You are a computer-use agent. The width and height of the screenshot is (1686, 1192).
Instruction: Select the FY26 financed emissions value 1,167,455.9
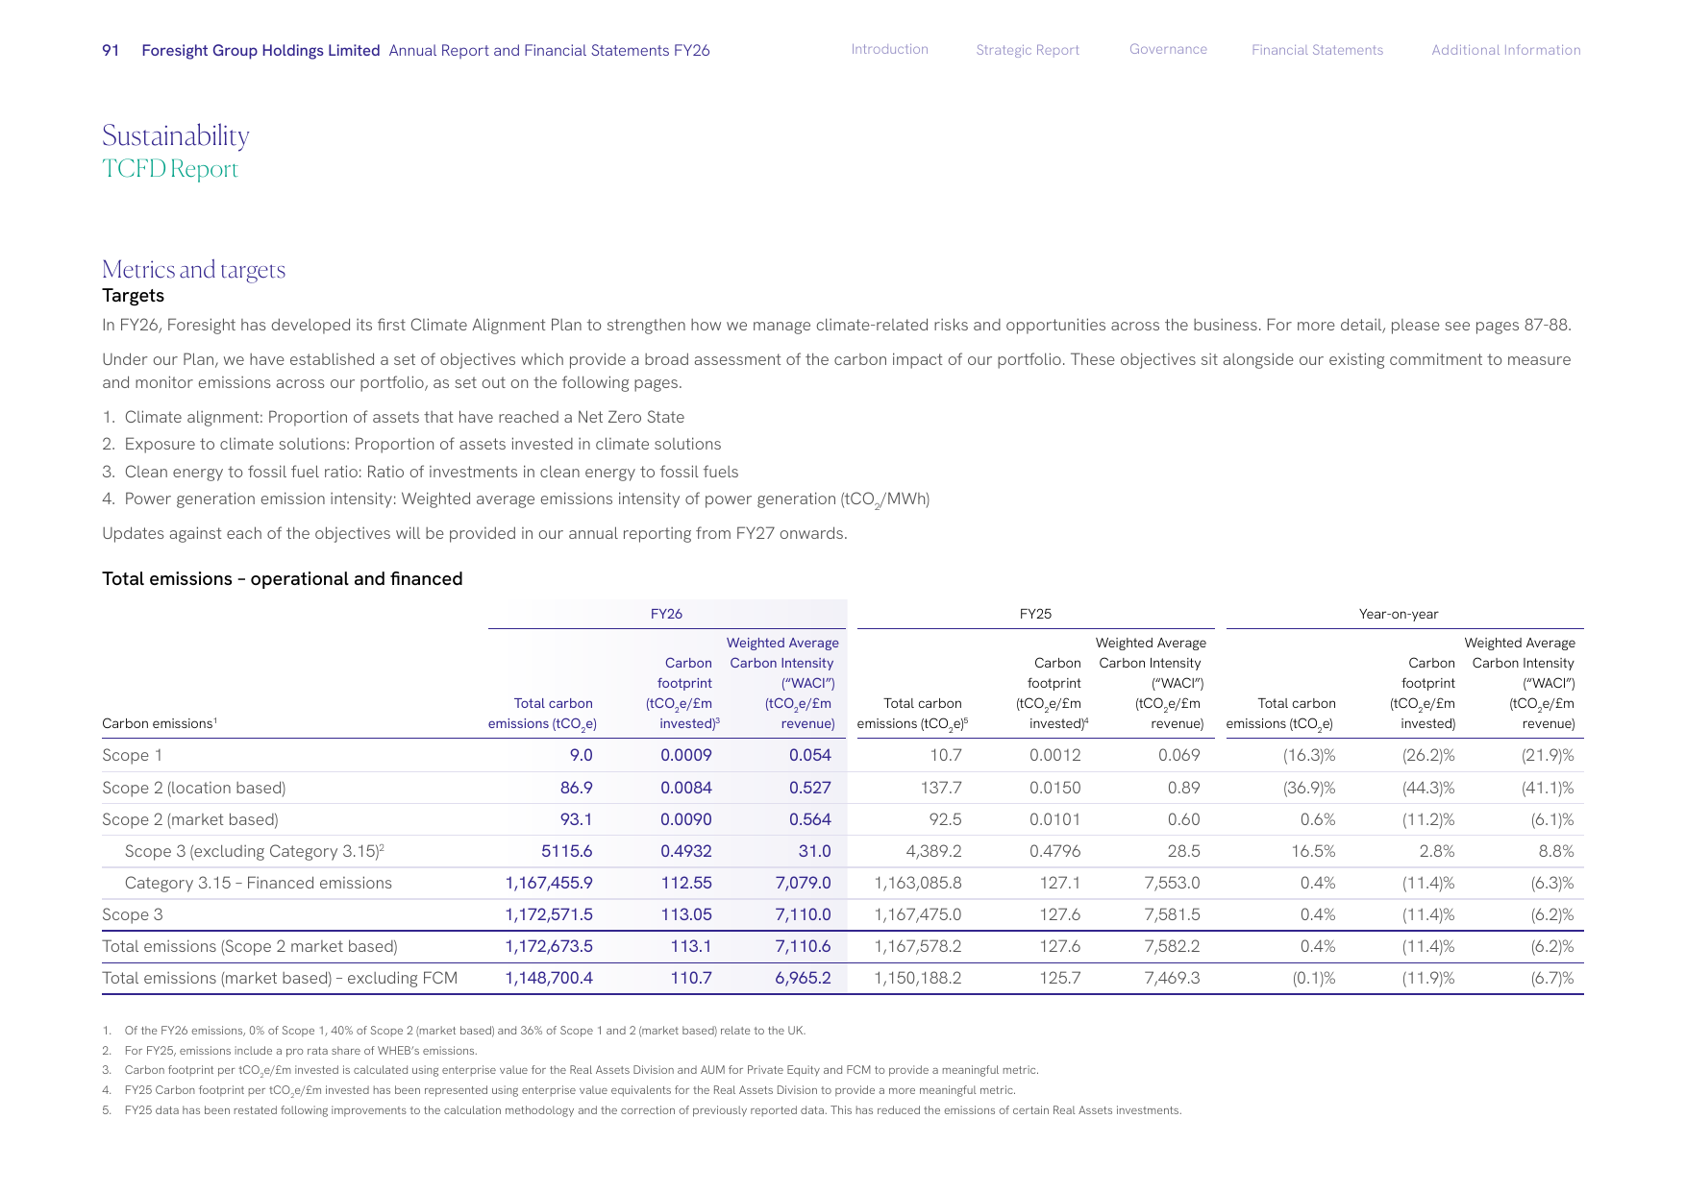click(x=549, y=883)
